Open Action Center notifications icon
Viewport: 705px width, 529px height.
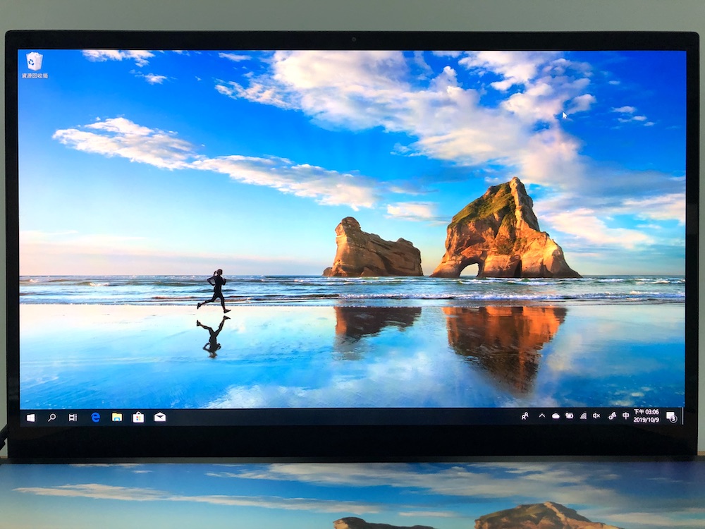[671, 417]
